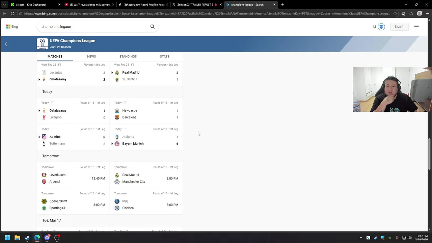Add this page to favorites star

pos(395,13)
